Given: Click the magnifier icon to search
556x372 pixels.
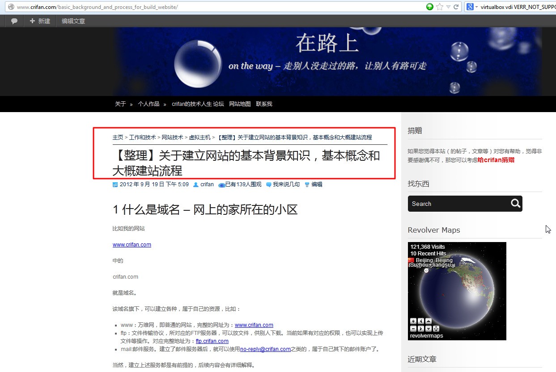Looking at the screenshot, I should pyautogui.click(x=515, y=203).
